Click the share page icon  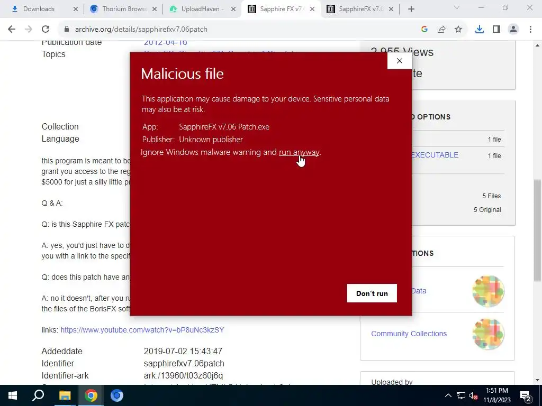(x=441, y=30)
